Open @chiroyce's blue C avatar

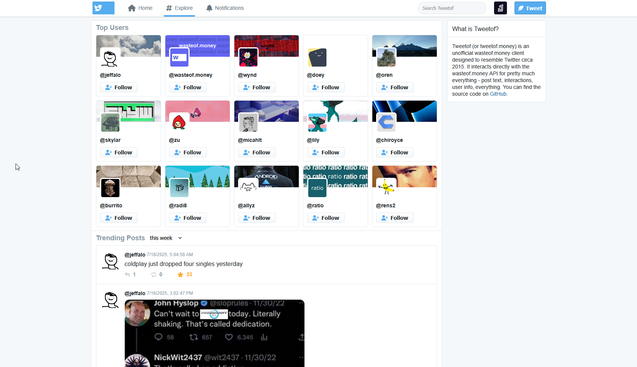(386, 123)
